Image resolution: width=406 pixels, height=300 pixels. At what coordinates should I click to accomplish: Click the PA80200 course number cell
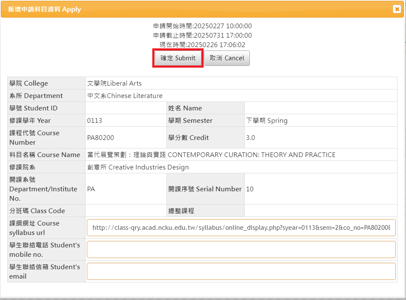(101, 138)
